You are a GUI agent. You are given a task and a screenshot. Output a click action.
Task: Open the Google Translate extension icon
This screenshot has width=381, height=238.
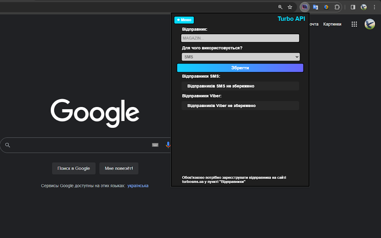tap(316, 7)
